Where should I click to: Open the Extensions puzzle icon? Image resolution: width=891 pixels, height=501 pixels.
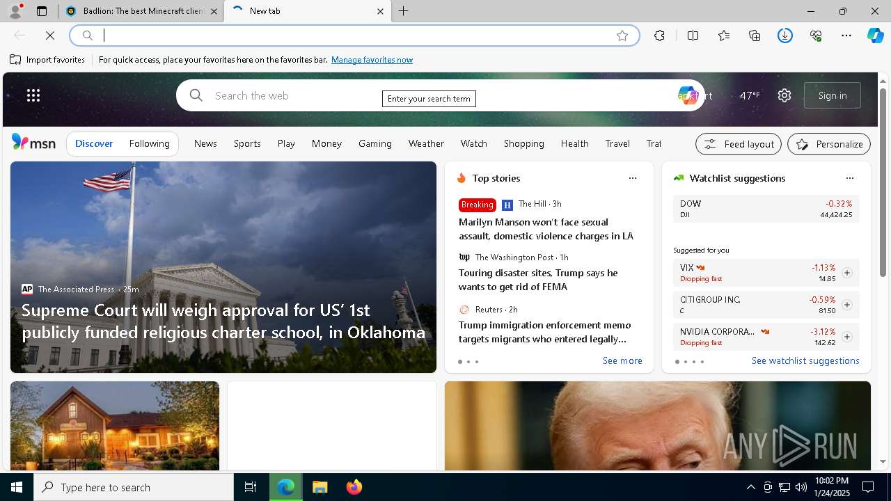pyautogui.click(x=659, y=35)
